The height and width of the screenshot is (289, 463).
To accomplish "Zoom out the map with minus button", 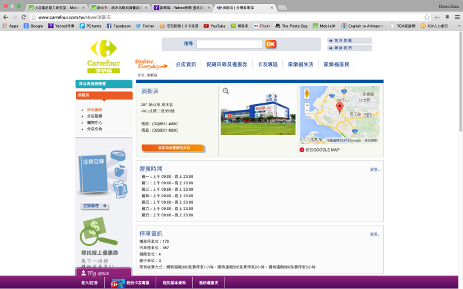I will pos(307,111).
